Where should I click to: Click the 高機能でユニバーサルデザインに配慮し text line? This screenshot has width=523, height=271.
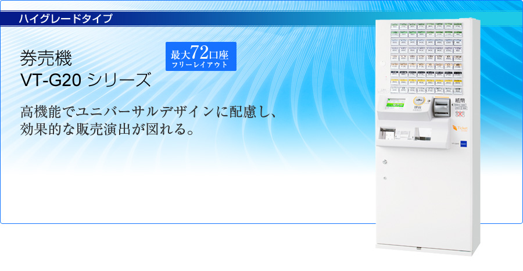pyautogui.click(x=148, y=112)
